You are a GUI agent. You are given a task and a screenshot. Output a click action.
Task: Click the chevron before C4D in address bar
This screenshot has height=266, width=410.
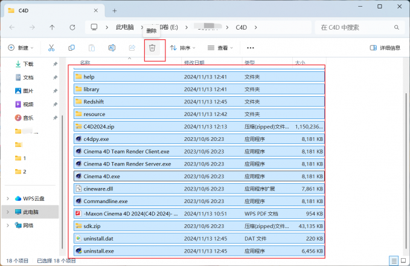[x=227, y=27]
